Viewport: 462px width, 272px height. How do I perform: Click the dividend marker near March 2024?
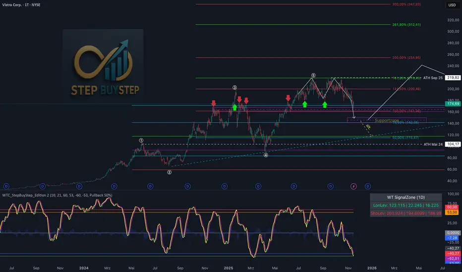point(115,186)
